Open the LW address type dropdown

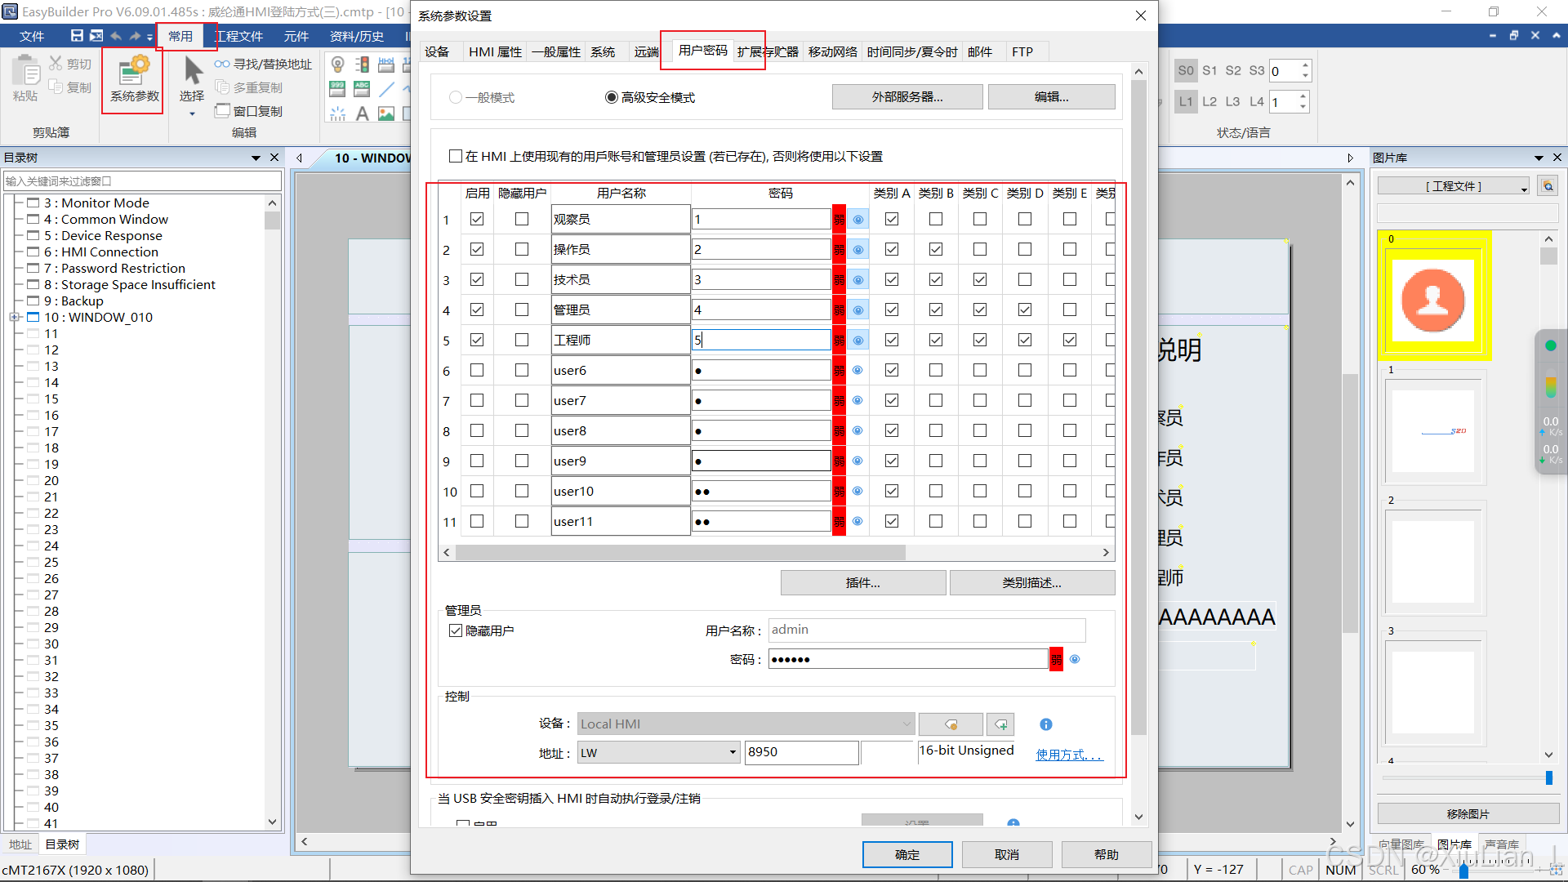pyautogui.click(x=732, y=752)
